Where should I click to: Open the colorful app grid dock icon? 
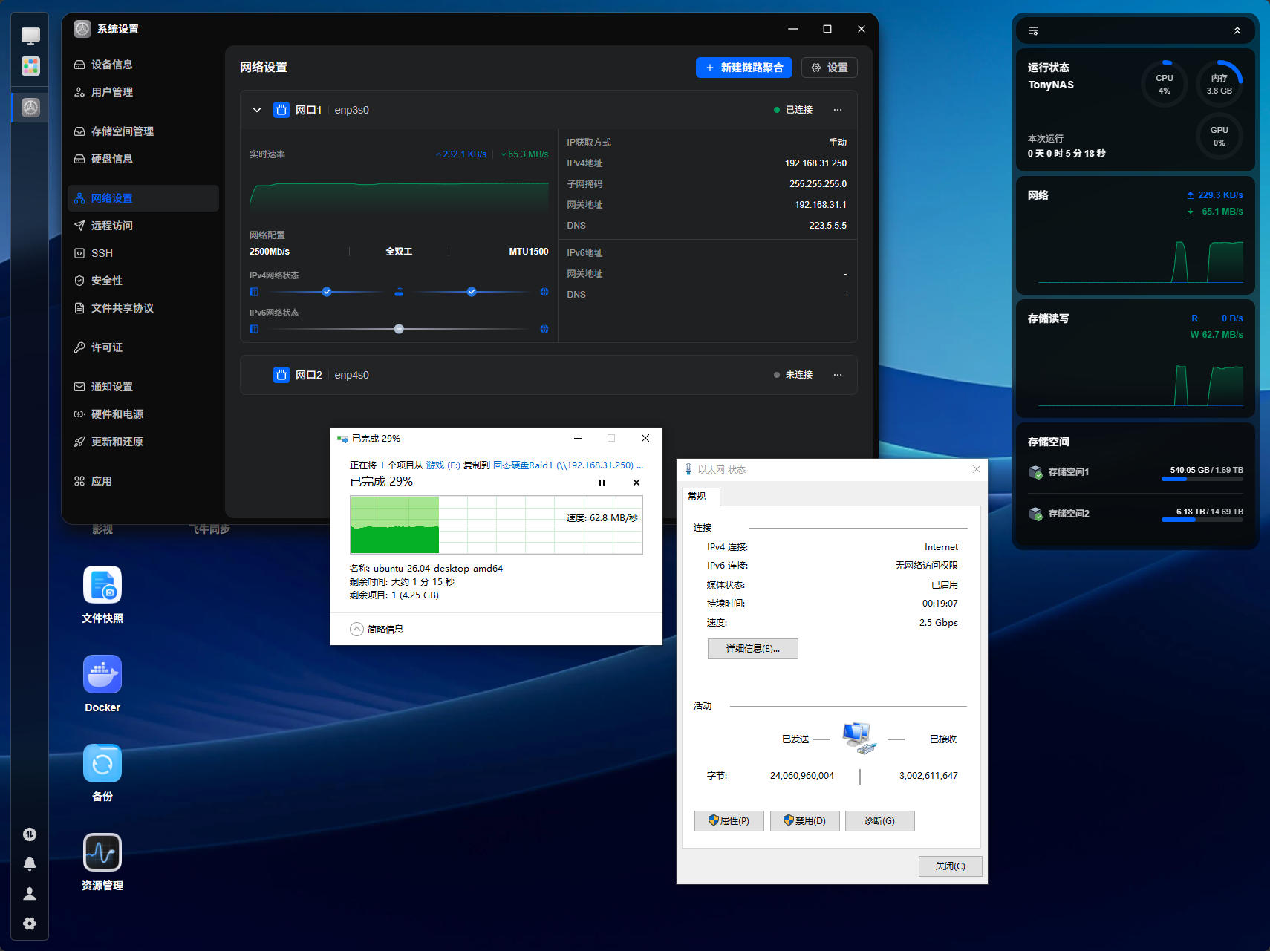click(30, 66)
